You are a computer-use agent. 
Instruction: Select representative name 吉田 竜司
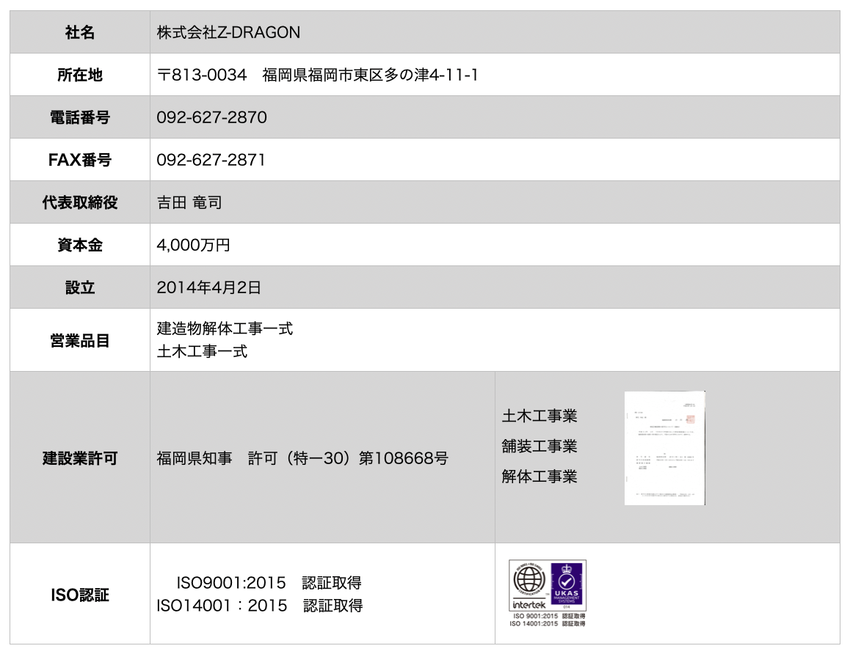189,202
